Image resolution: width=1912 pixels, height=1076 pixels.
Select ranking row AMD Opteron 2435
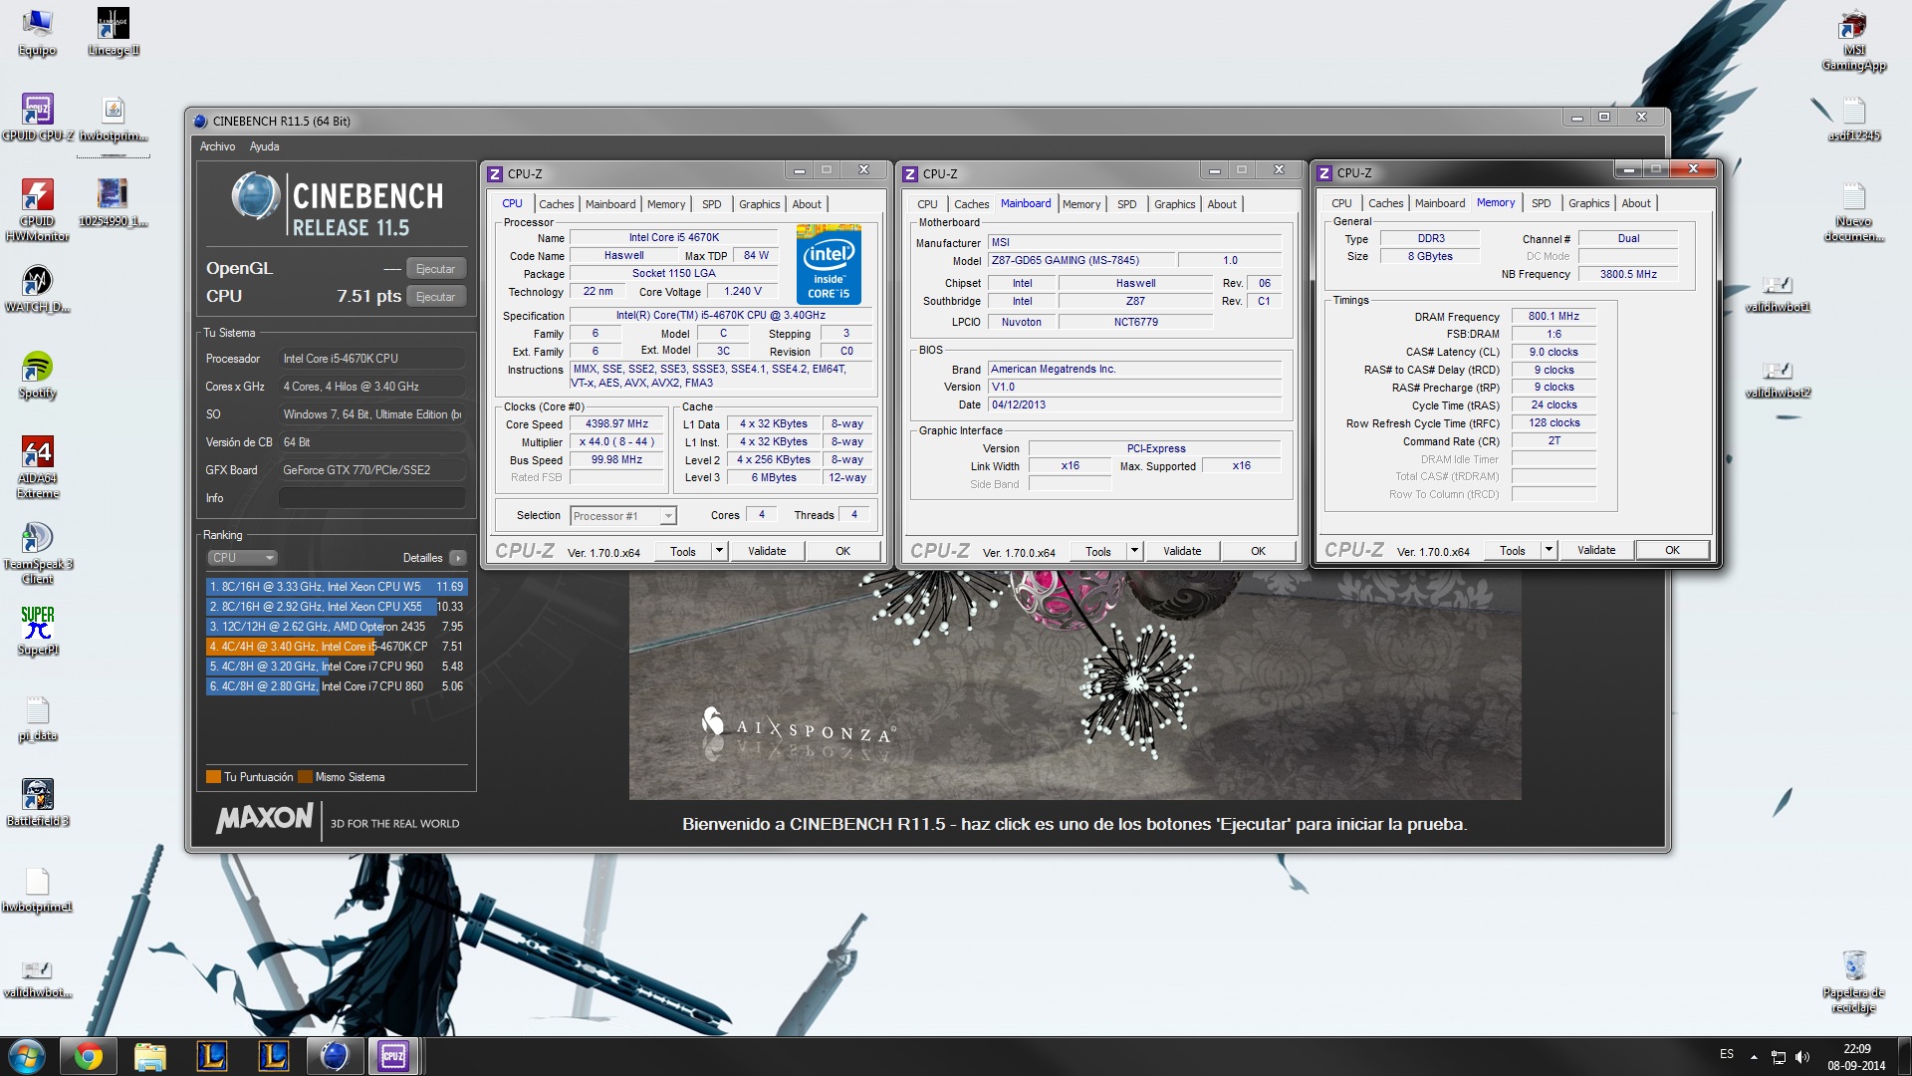coord(336,627)
